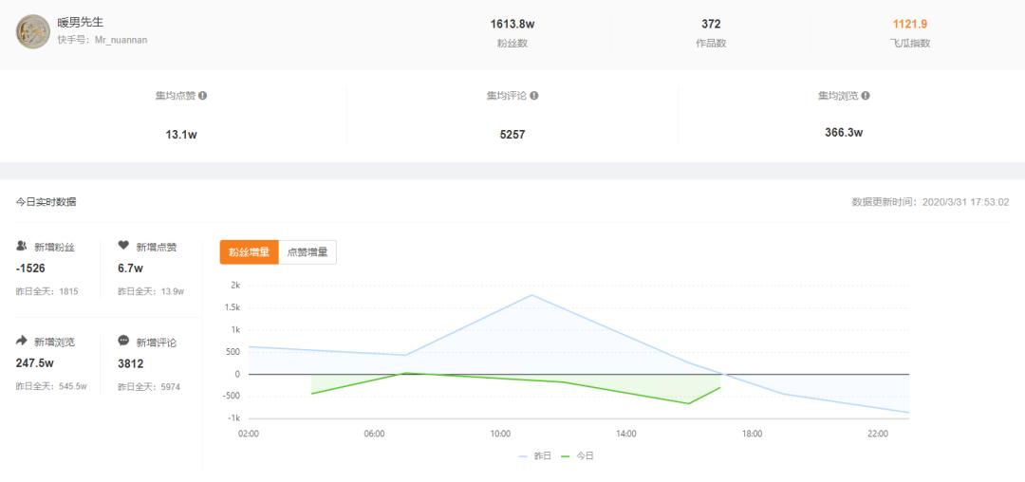Viewport: 1025px width, 482px height.
Task: Click the lowest point of green 今日 line
Action: (689, 403)
